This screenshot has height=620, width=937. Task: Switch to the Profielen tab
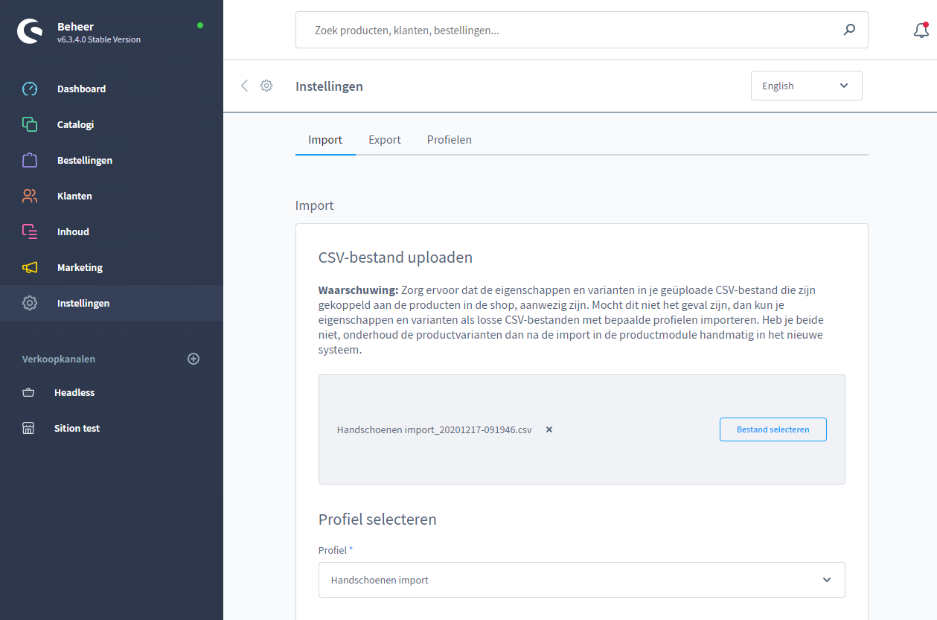click(449, 140)
